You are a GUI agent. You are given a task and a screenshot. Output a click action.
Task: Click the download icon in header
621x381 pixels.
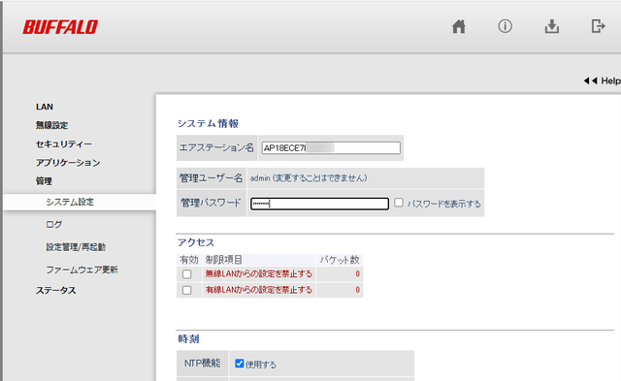[552, 26]
